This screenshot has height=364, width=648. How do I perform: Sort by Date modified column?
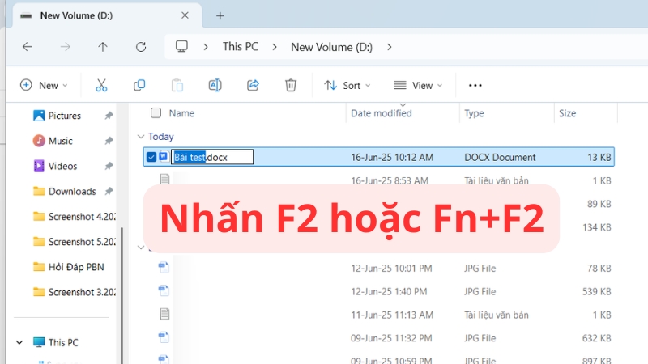(x=381, y=113)
